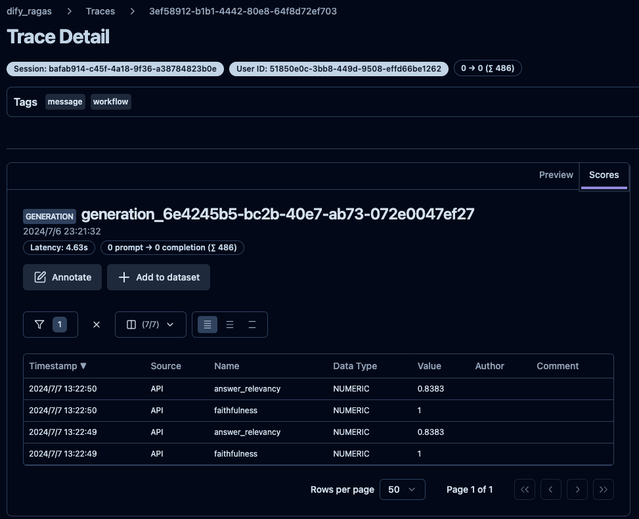Click the last page navigation control
The width and height of the screenshot is (639, 519).
pyautogui.click(x=603, y=489)
